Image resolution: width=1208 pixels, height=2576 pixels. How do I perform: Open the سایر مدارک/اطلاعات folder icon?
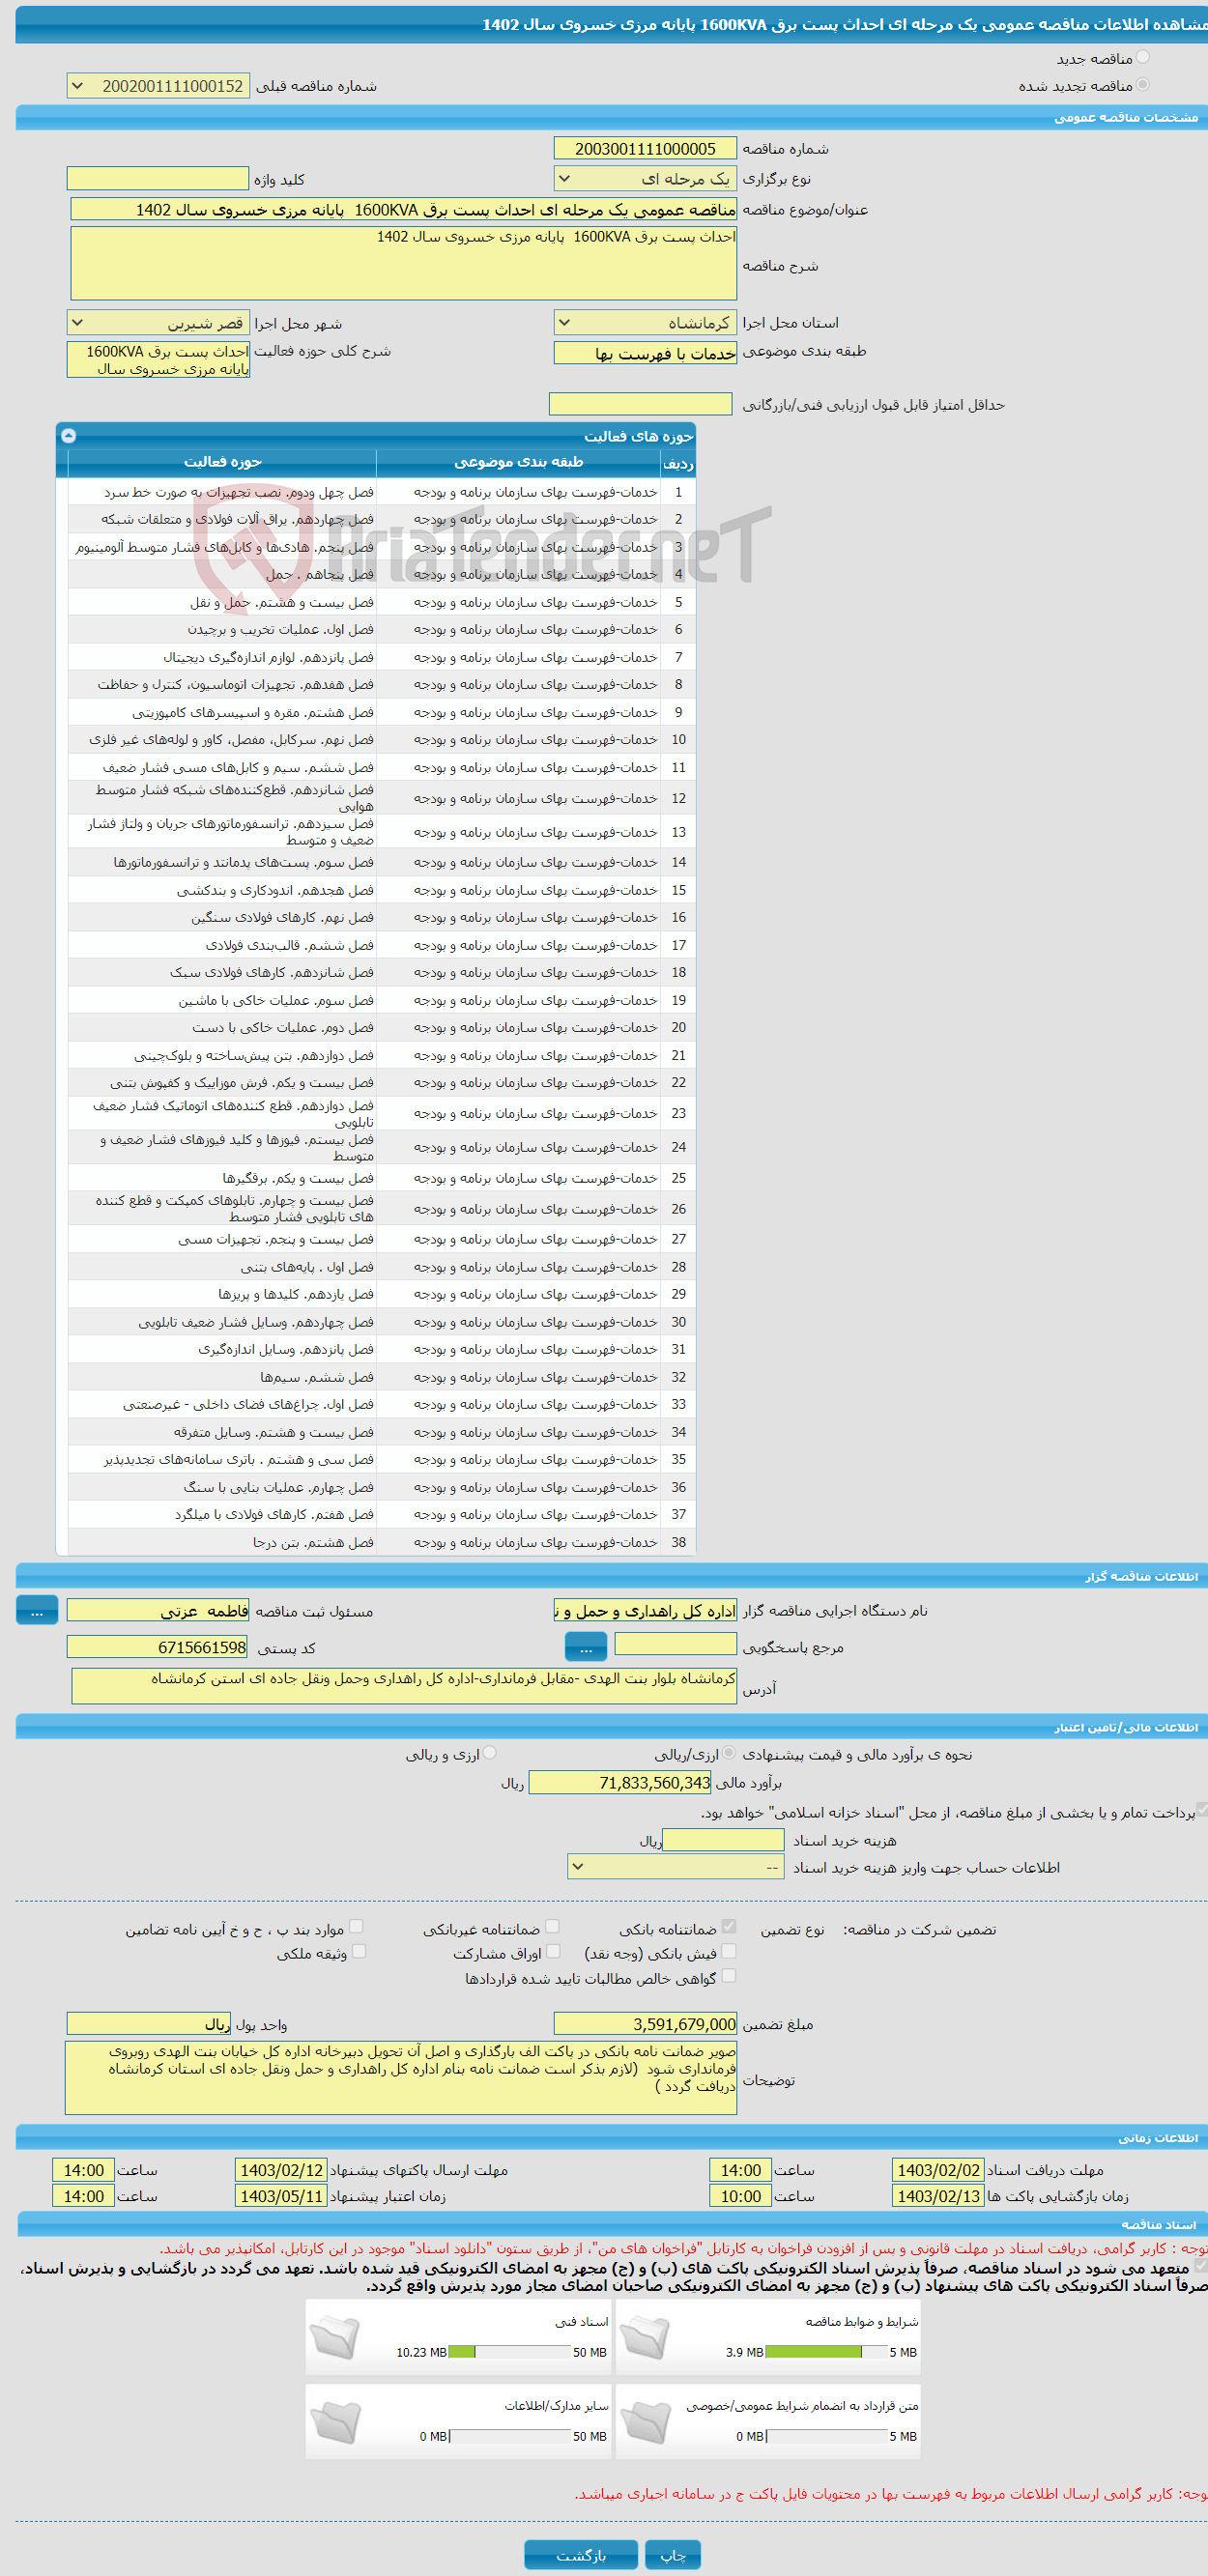coord(335,2423)
